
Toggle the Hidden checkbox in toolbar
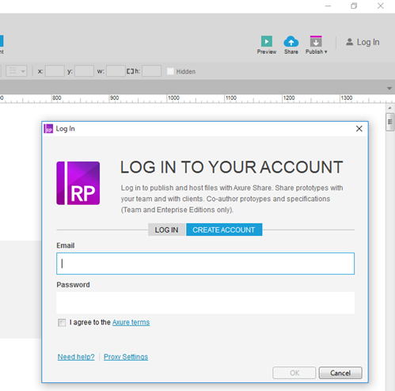click(170, 71)
